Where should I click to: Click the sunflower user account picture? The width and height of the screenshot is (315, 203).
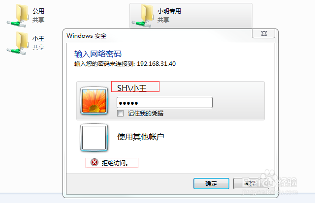[x=94, y=101]
